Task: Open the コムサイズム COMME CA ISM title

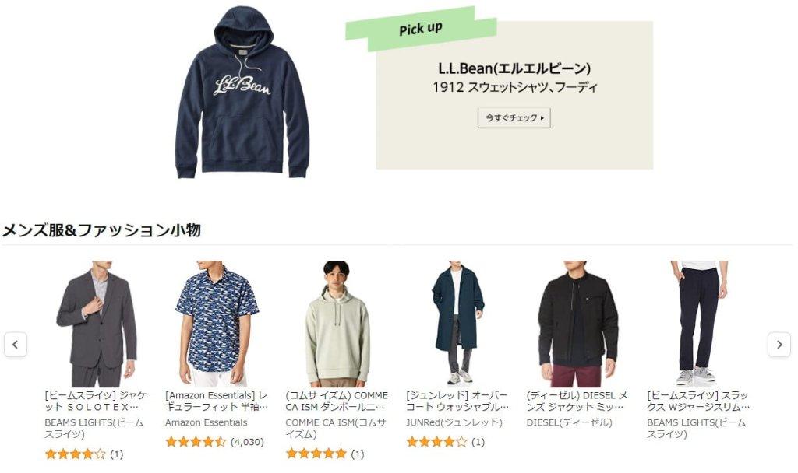Action: click(337, 401)
